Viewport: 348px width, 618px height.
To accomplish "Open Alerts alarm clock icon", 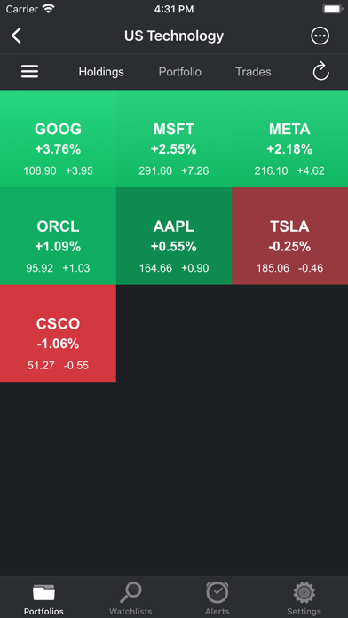I will point(217,593).
